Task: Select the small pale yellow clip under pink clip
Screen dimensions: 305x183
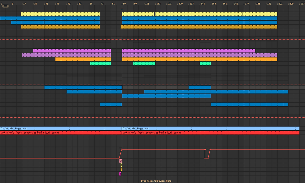Action: click(x=121, y=165)
